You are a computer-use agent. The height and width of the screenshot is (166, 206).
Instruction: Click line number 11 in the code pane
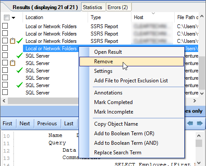(x=7, y=143)
